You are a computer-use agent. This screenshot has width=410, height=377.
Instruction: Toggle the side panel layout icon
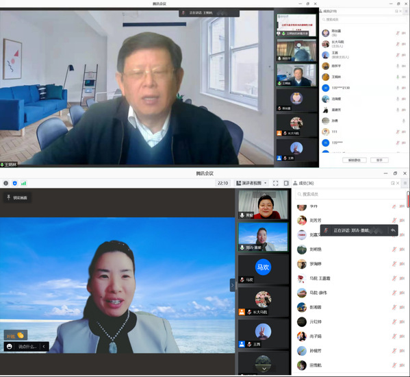pos(286,183)
